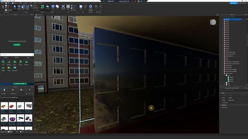248x139 pixels.
Task: Open the Part type dropdown arrow
Action: 53,10
